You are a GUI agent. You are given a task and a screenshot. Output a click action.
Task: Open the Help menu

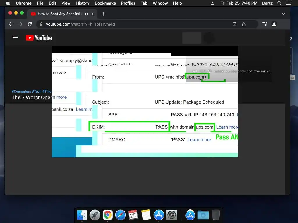pos(177,3)
